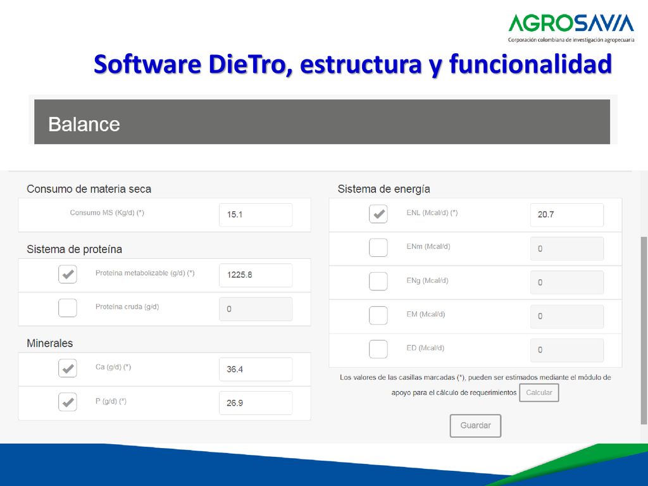Focus the ENm value field
Viewport: 648px width, 486px height.
(567, 249)
